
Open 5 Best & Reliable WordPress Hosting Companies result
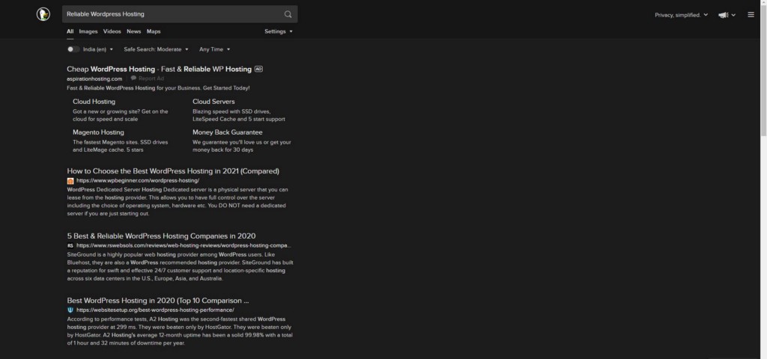tap(162, 236)
